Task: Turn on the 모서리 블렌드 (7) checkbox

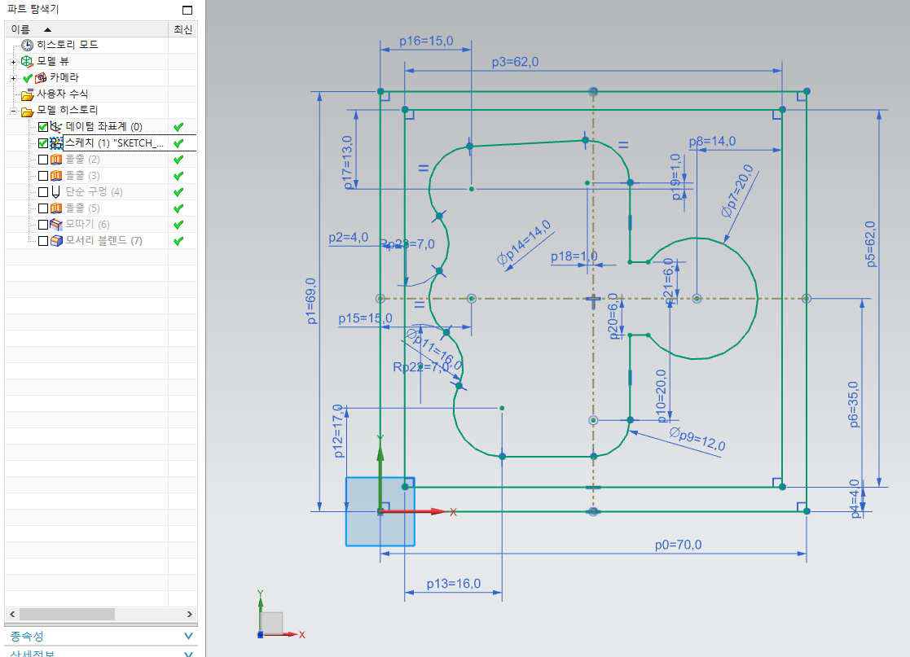Action: [43, 241]
